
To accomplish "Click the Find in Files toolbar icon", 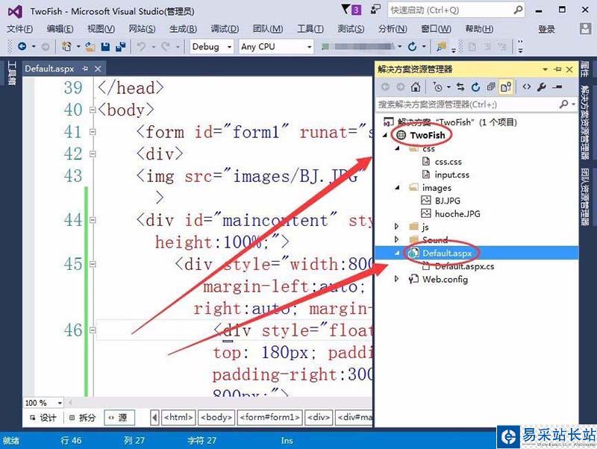I will point(441,46).
